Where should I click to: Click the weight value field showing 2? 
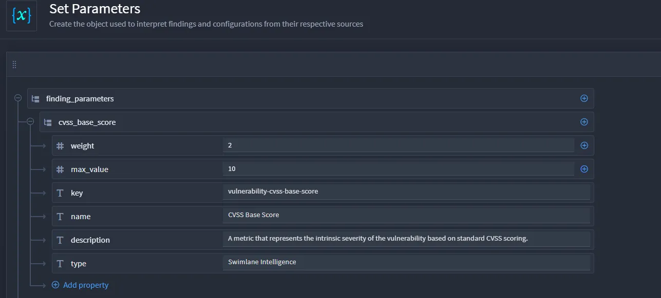point(399,145)
